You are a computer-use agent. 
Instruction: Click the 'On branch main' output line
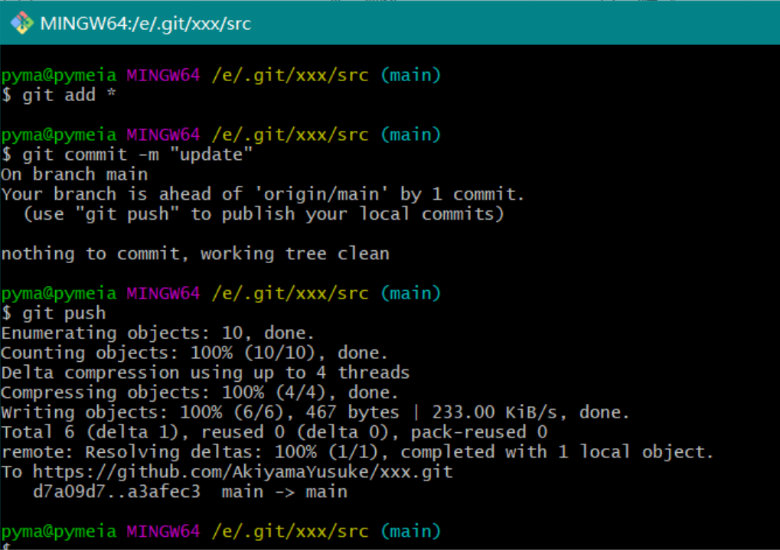tap(74, 174)
